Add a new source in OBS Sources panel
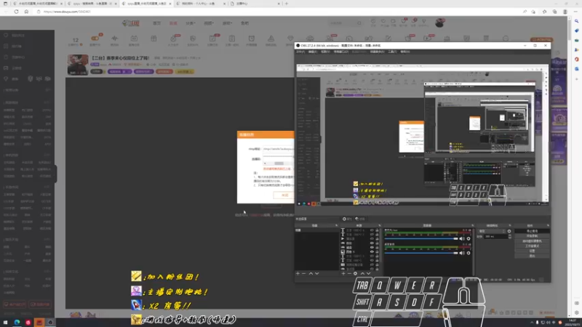Viewport: 582px width, 327px height. tap(343, 274)
